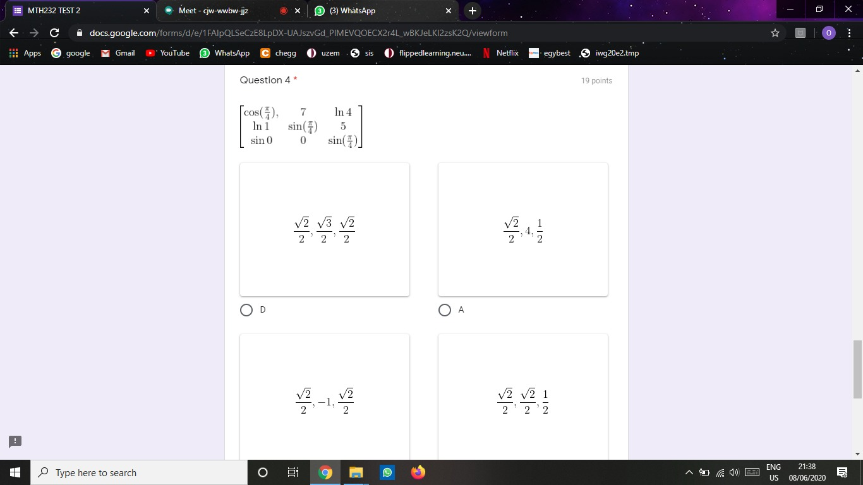The width and height of the screenshot is (863, 485).
Task: Open Cortana from the taskbar
Action: pyautogui.click(x=263, y=472)
